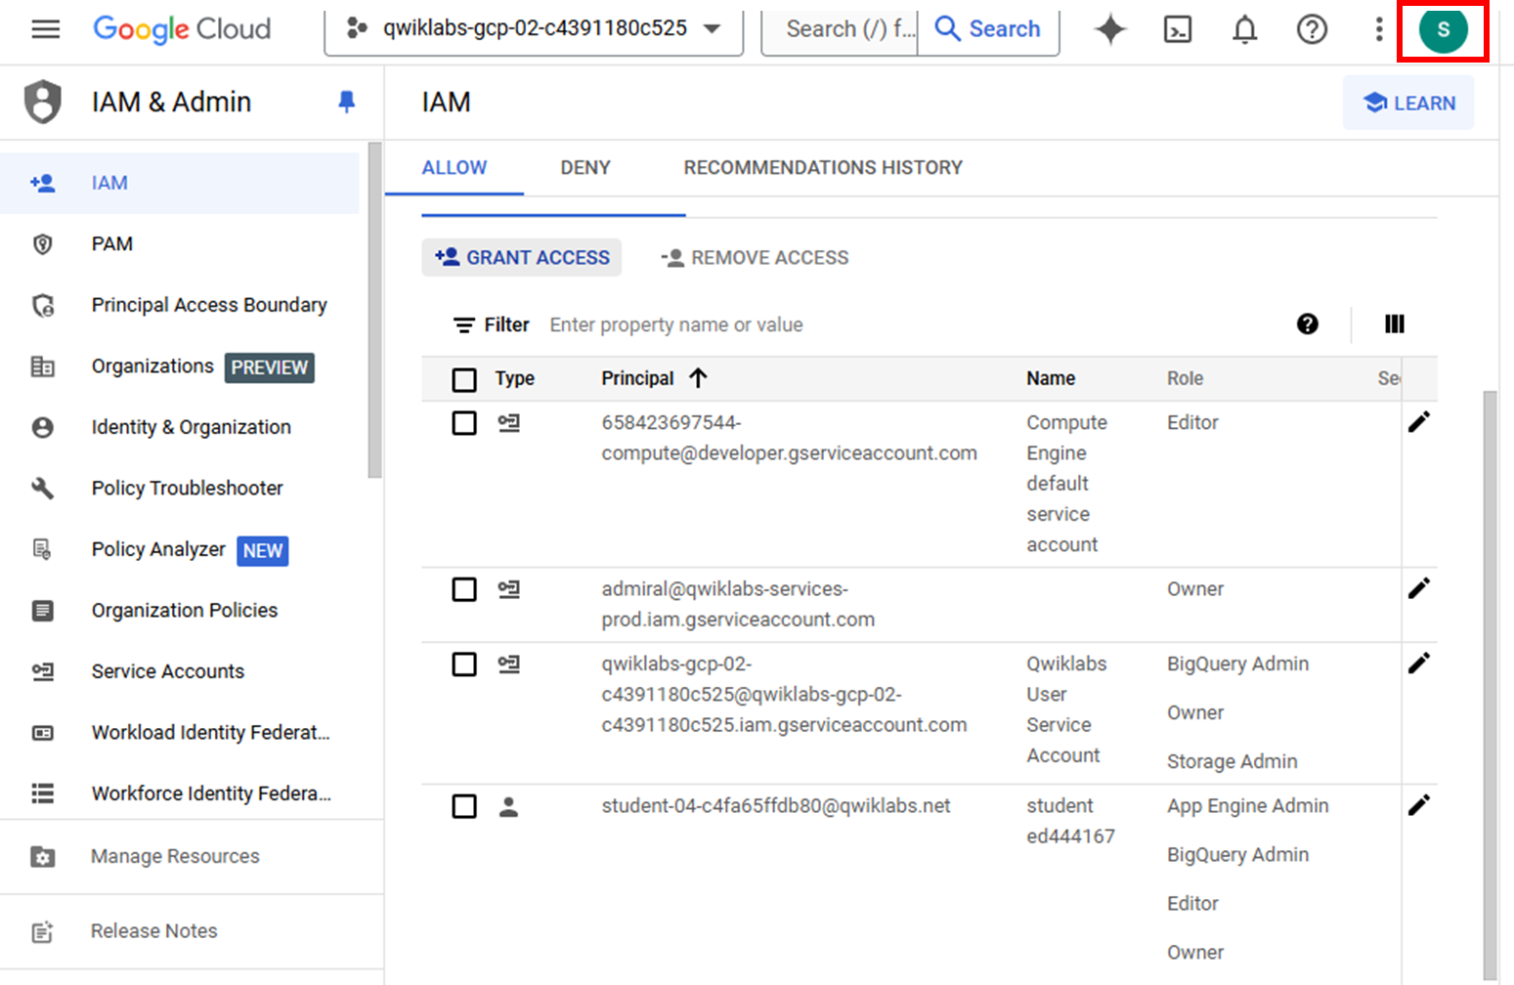Image resolution: width=1514 pixels, height=985 pixels.
Task: Open the project selector dropdown
Action: 534,29
